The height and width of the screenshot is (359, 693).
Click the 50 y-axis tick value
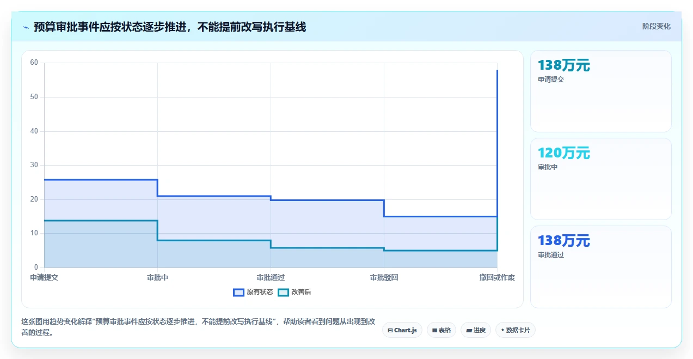[34, 97]
